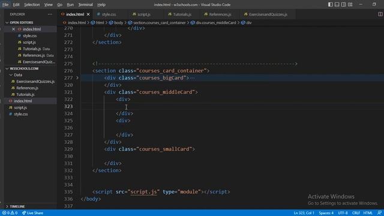Open the Terminal menu

click(x=85, y=4)
